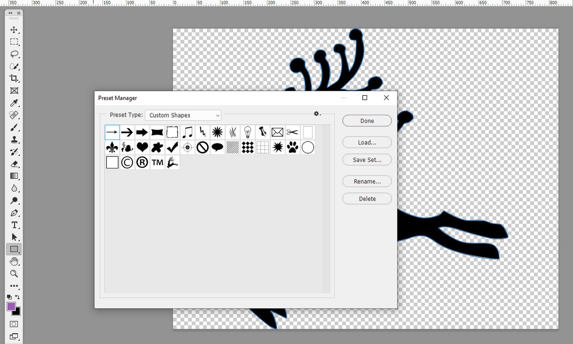Viewport: 573px width, 344px height.
Task: Select the Spot Healing Brush tool
Action: [x=14, y=115]
